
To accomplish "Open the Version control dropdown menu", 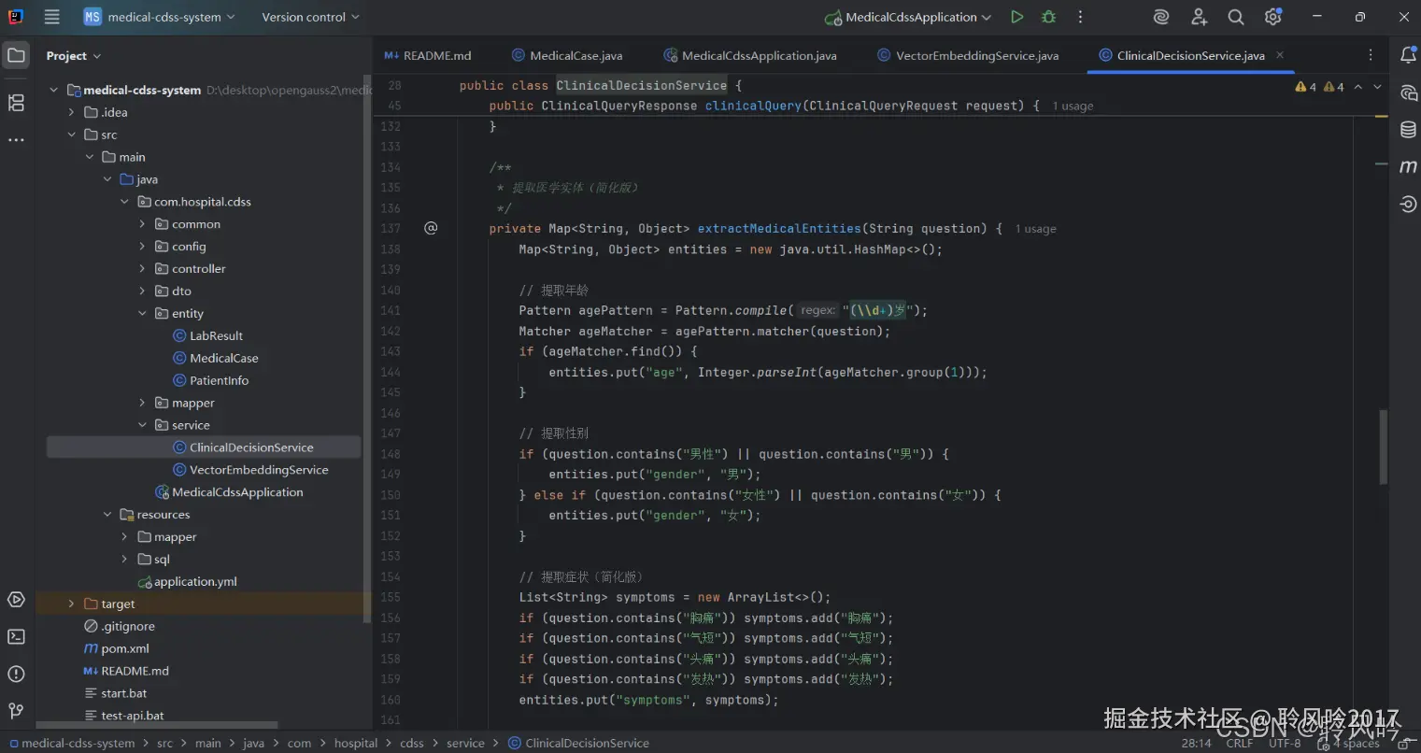I will (309, 17).
